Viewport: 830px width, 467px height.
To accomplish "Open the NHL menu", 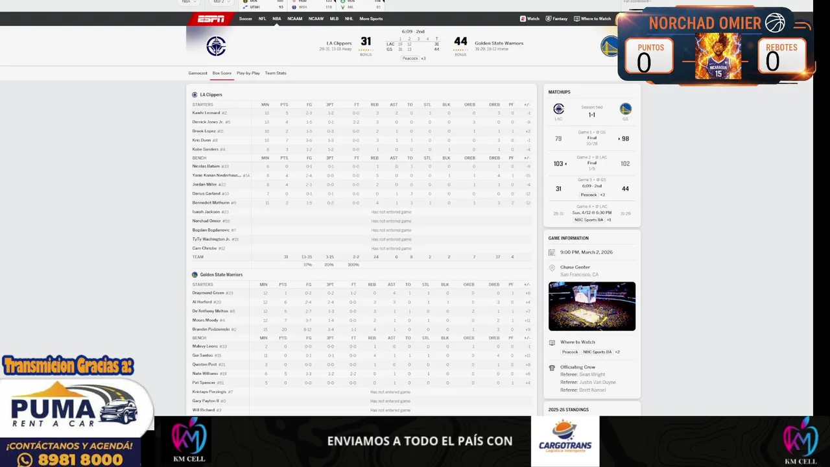I will (x=349, y=19).
